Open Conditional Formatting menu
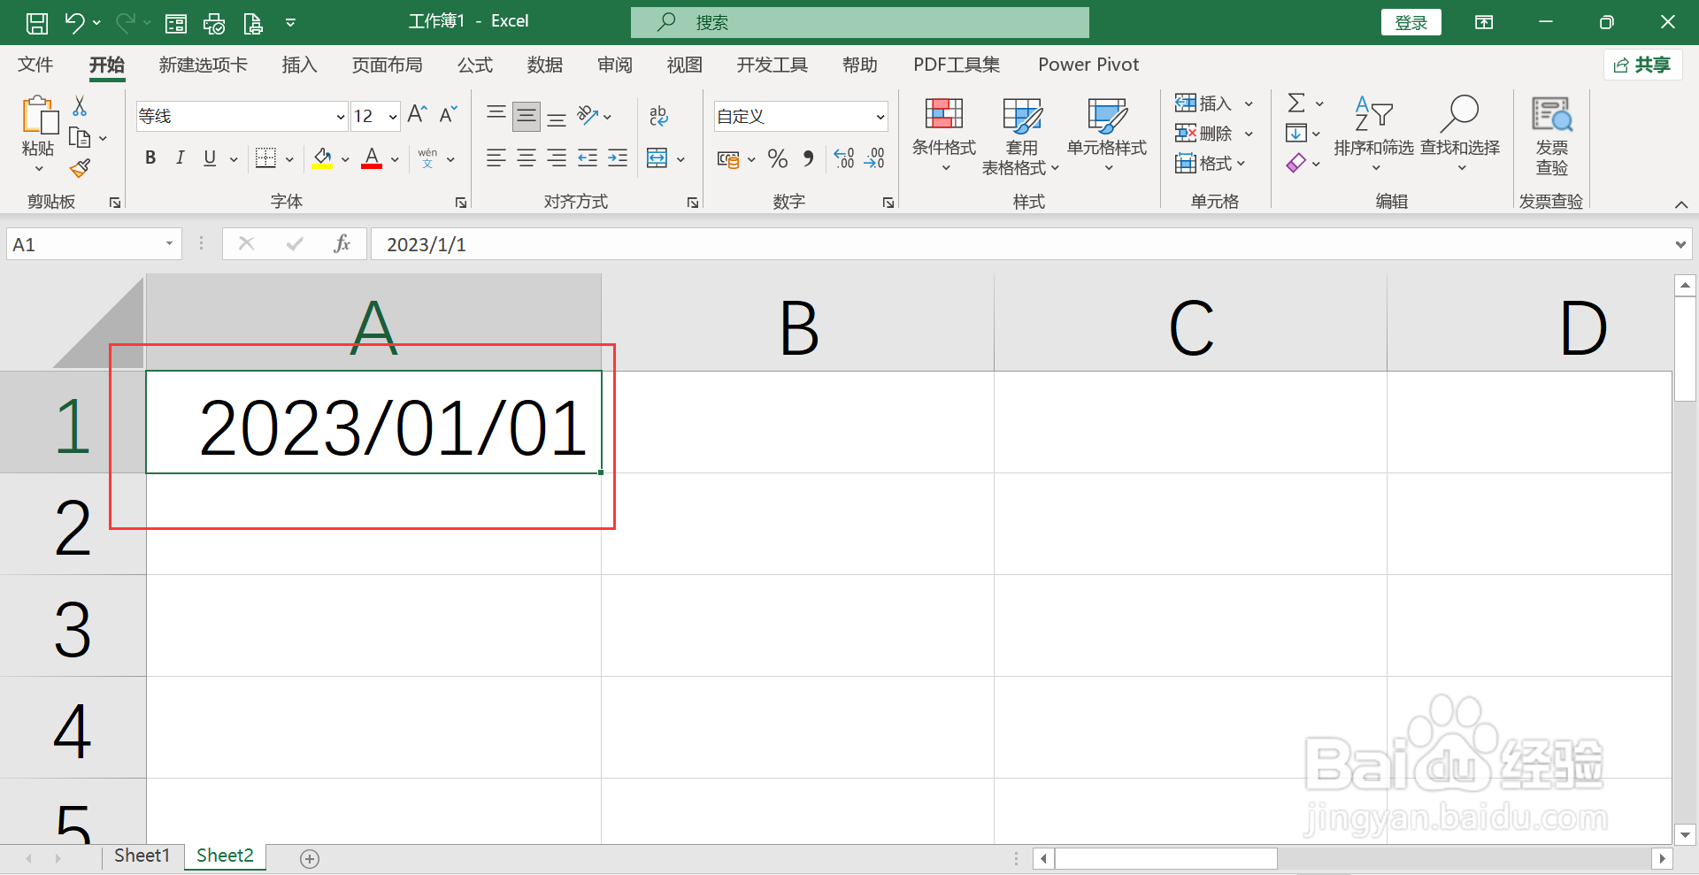This screenshot has height=875, width=1699. (944, 134)
